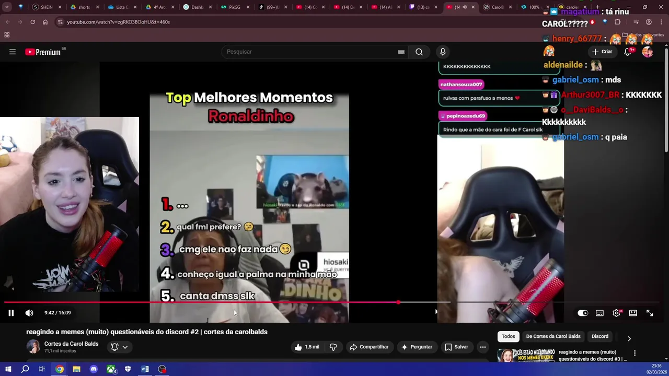
Task: Switch to the PixGG browser tab
Action: (234, 7)
